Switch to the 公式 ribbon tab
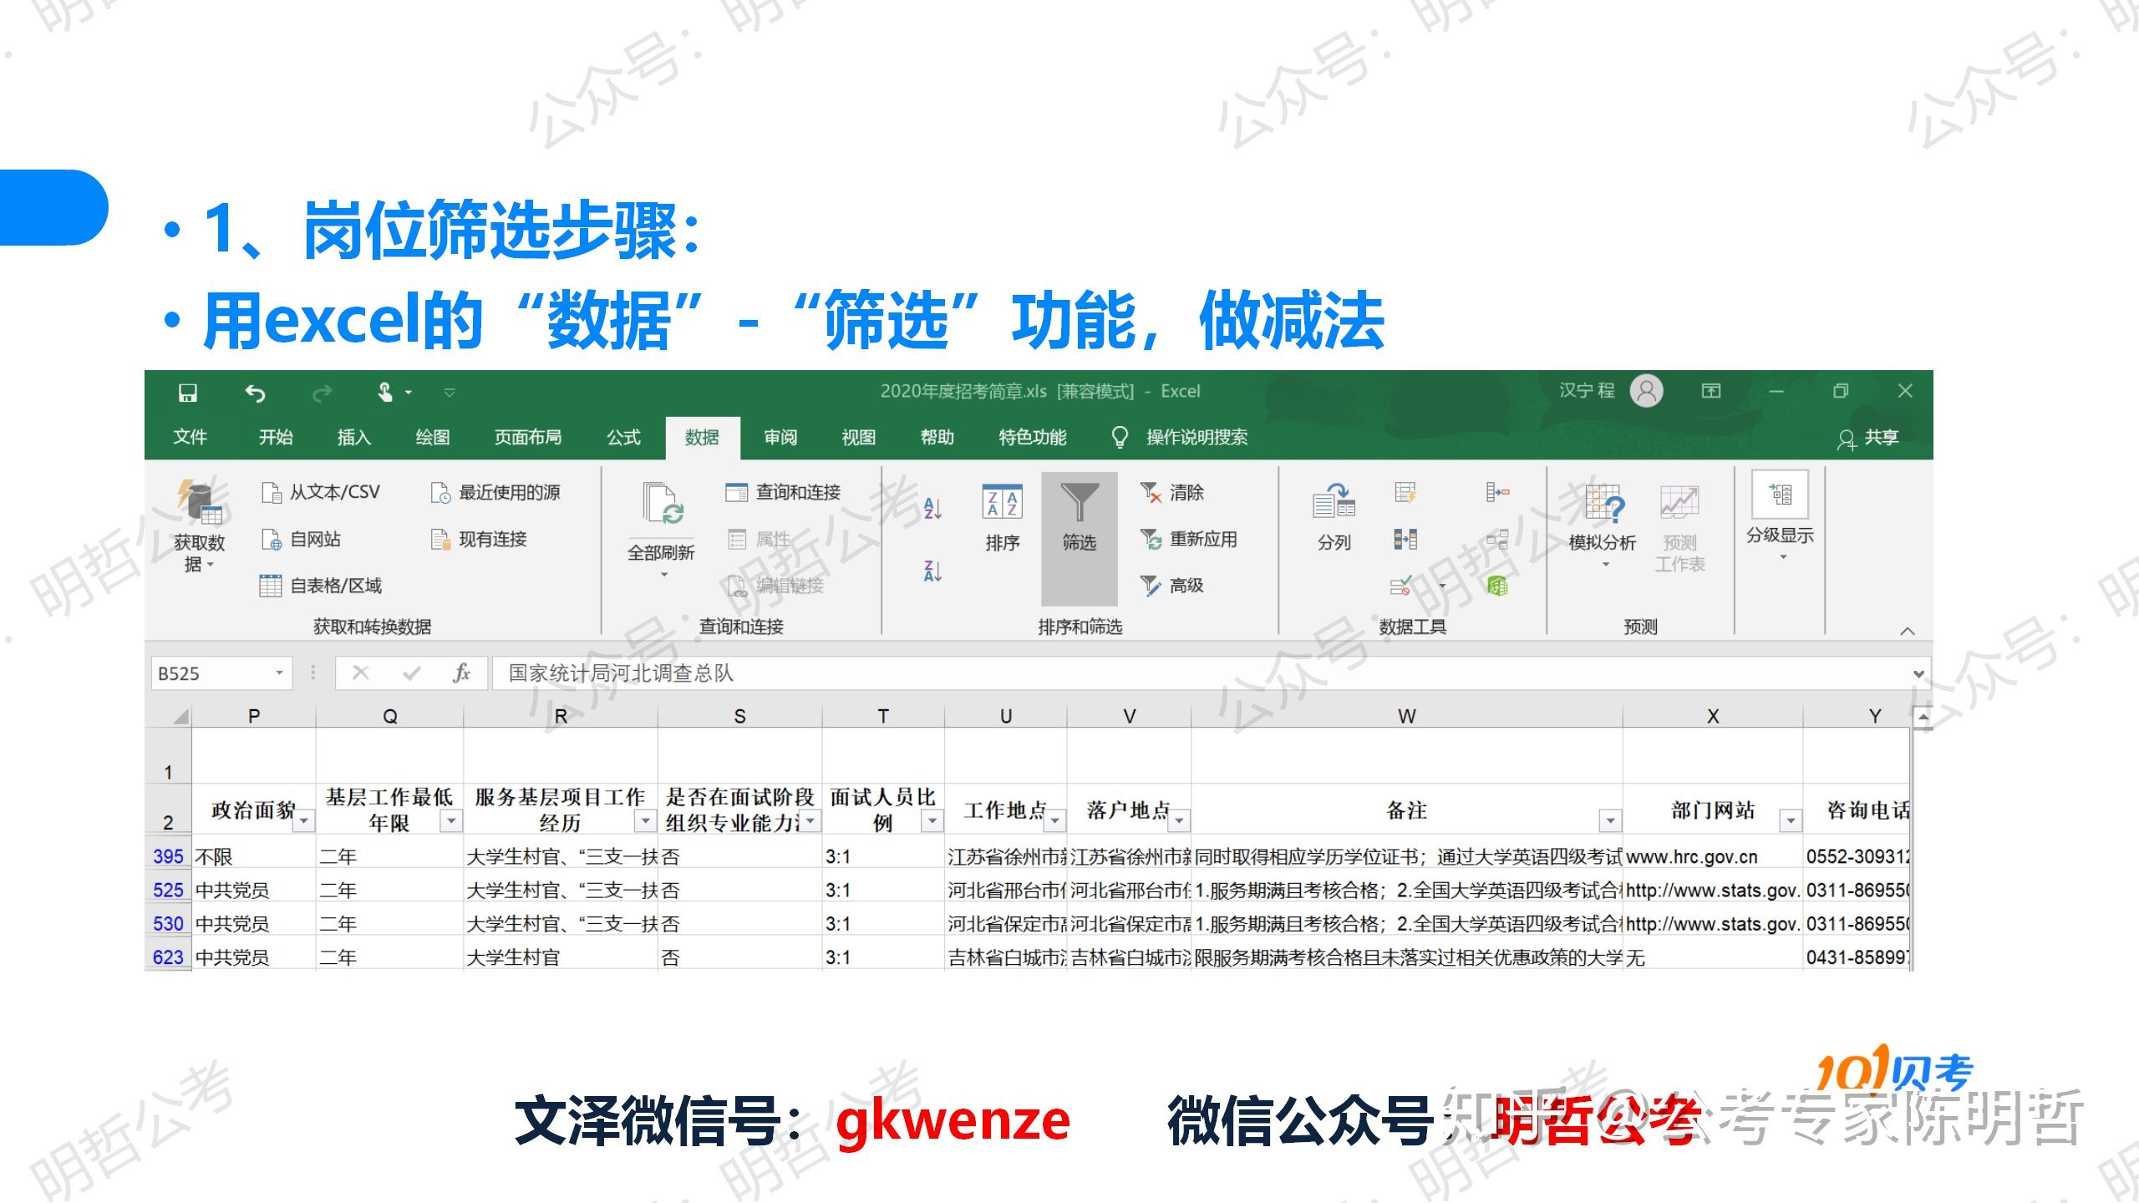Screen dimensions: 2139x1203 click(x=623, y=437)
